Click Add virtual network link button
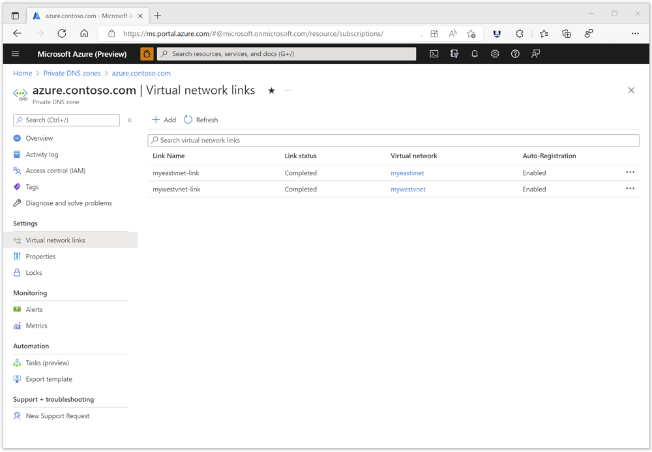Image resolution: width=652 pixels, height=452 pixels. point(164,120)
